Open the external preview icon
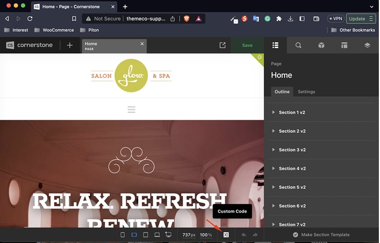The image size is (380, 243). [222, 45]
